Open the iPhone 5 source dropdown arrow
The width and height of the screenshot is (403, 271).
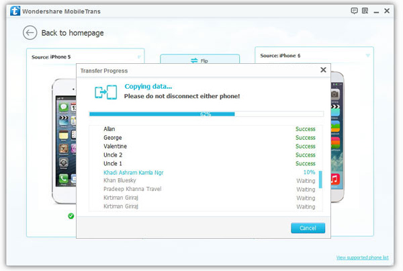pyautogui.click(x=139, y=57)
